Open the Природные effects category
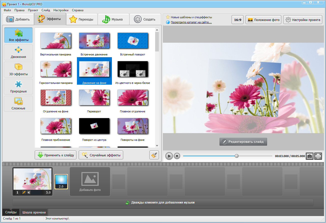 [x=18, y=87]
